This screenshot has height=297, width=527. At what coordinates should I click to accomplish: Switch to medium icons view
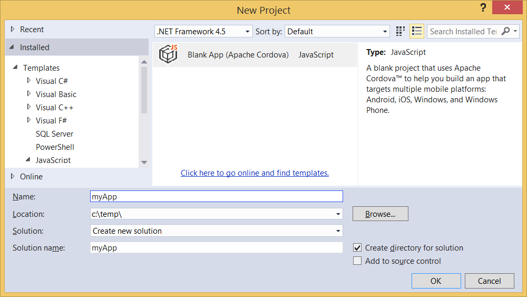click(x=400, y=31)
